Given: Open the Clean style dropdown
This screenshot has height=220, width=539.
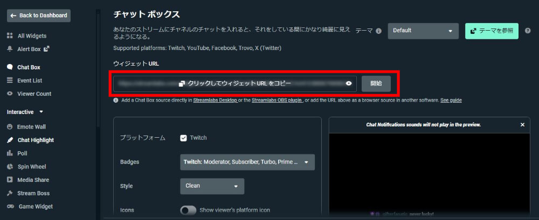Looking at the screenshot, I should (x=212, y=186).
